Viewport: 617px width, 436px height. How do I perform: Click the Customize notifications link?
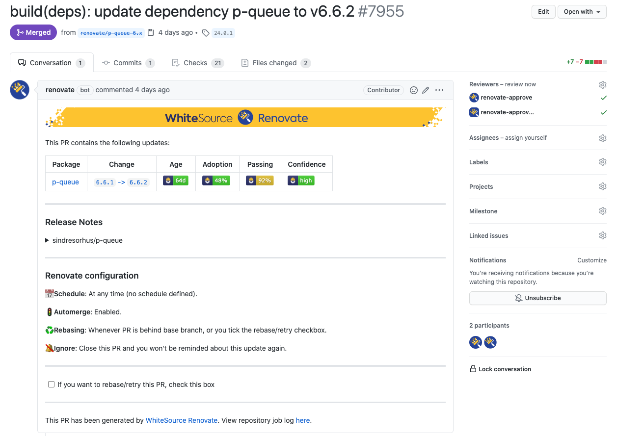coord(592,260)
